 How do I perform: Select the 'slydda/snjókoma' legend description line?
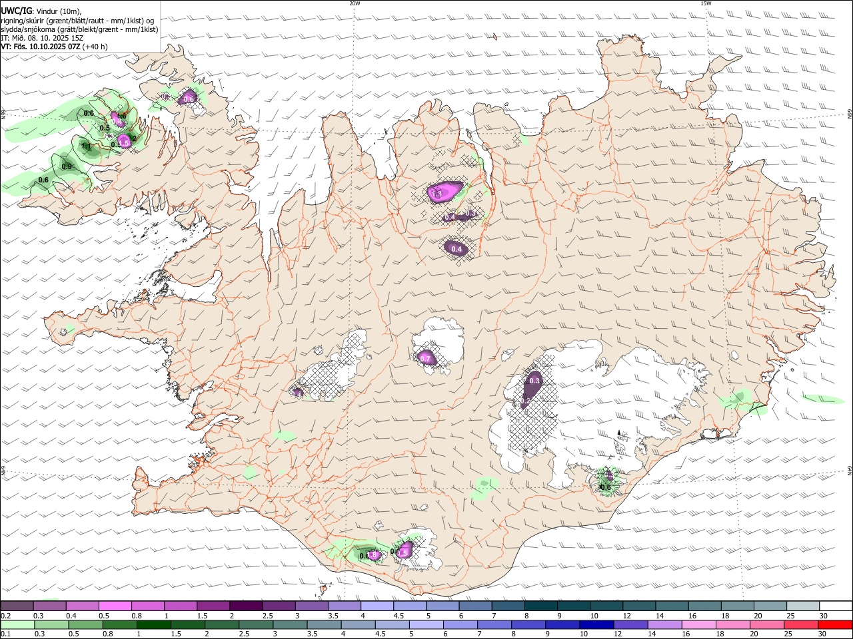79,29
